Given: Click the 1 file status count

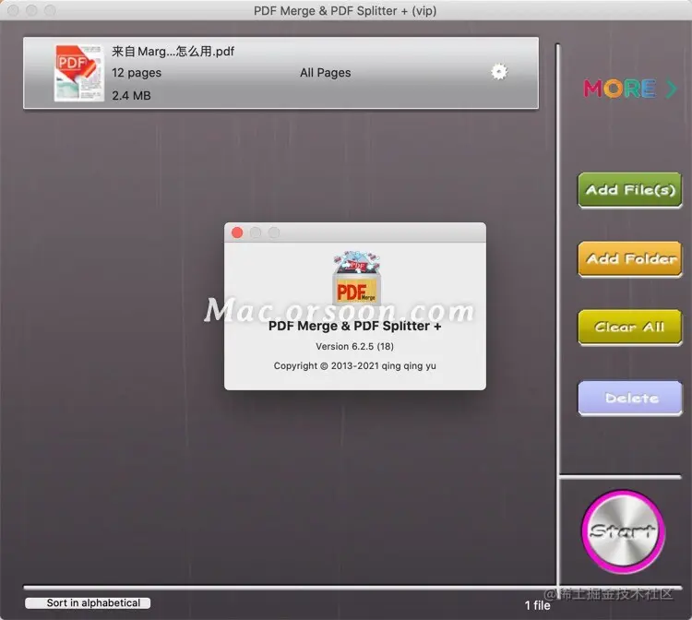Looking at the screenshot, I should point(538,605).
